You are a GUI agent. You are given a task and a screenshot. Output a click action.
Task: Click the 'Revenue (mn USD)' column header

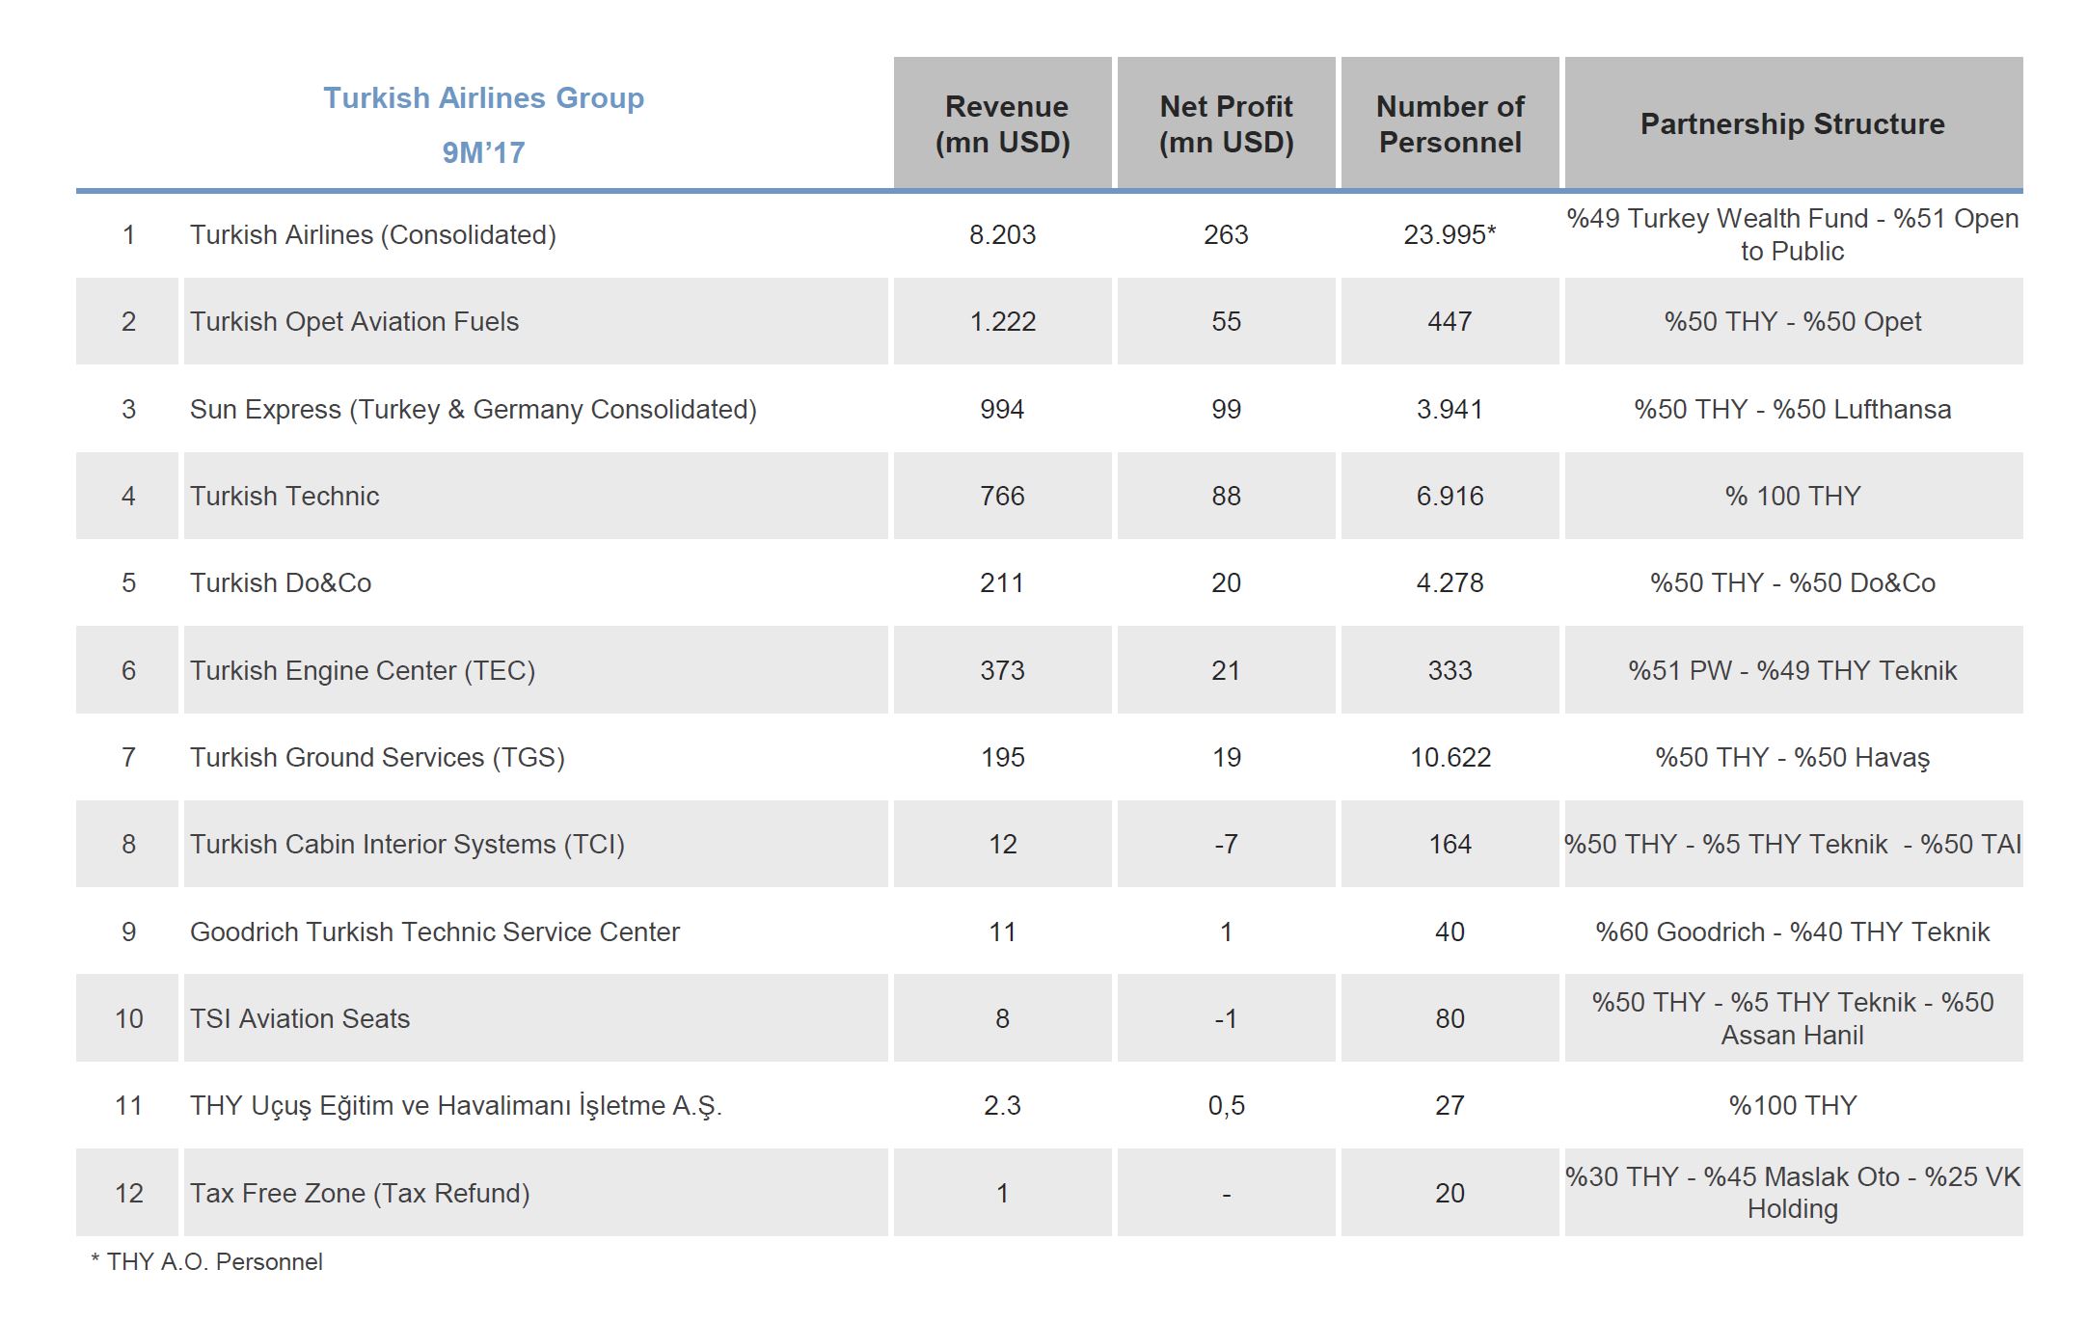[1003, 123]
